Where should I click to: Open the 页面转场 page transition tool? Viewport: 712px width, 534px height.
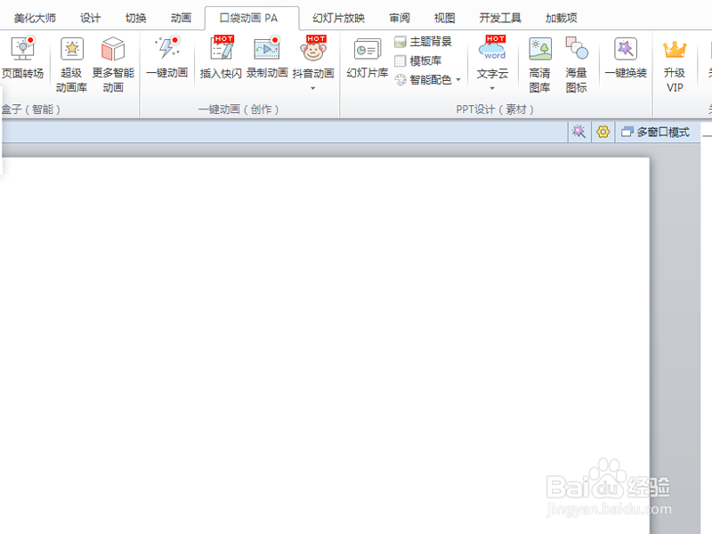tap(22, 58)
